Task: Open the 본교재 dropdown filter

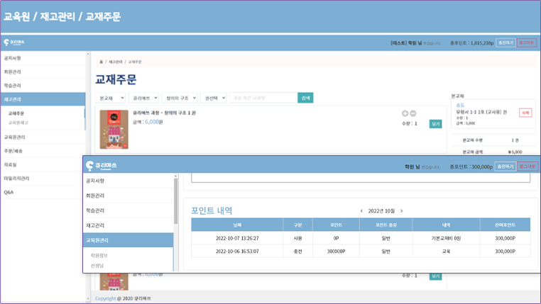Action: point(110,98)
